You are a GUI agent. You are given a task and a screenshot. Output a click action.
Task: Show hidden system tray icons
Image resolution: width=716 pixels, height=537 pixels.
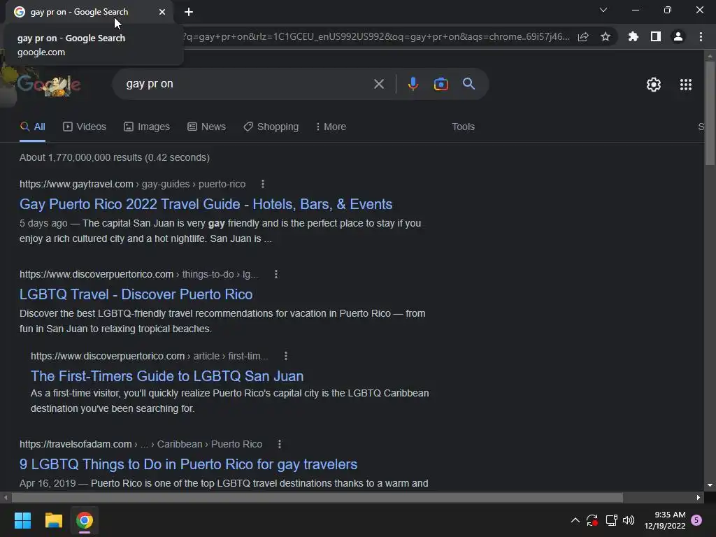(x=575, y=520)
